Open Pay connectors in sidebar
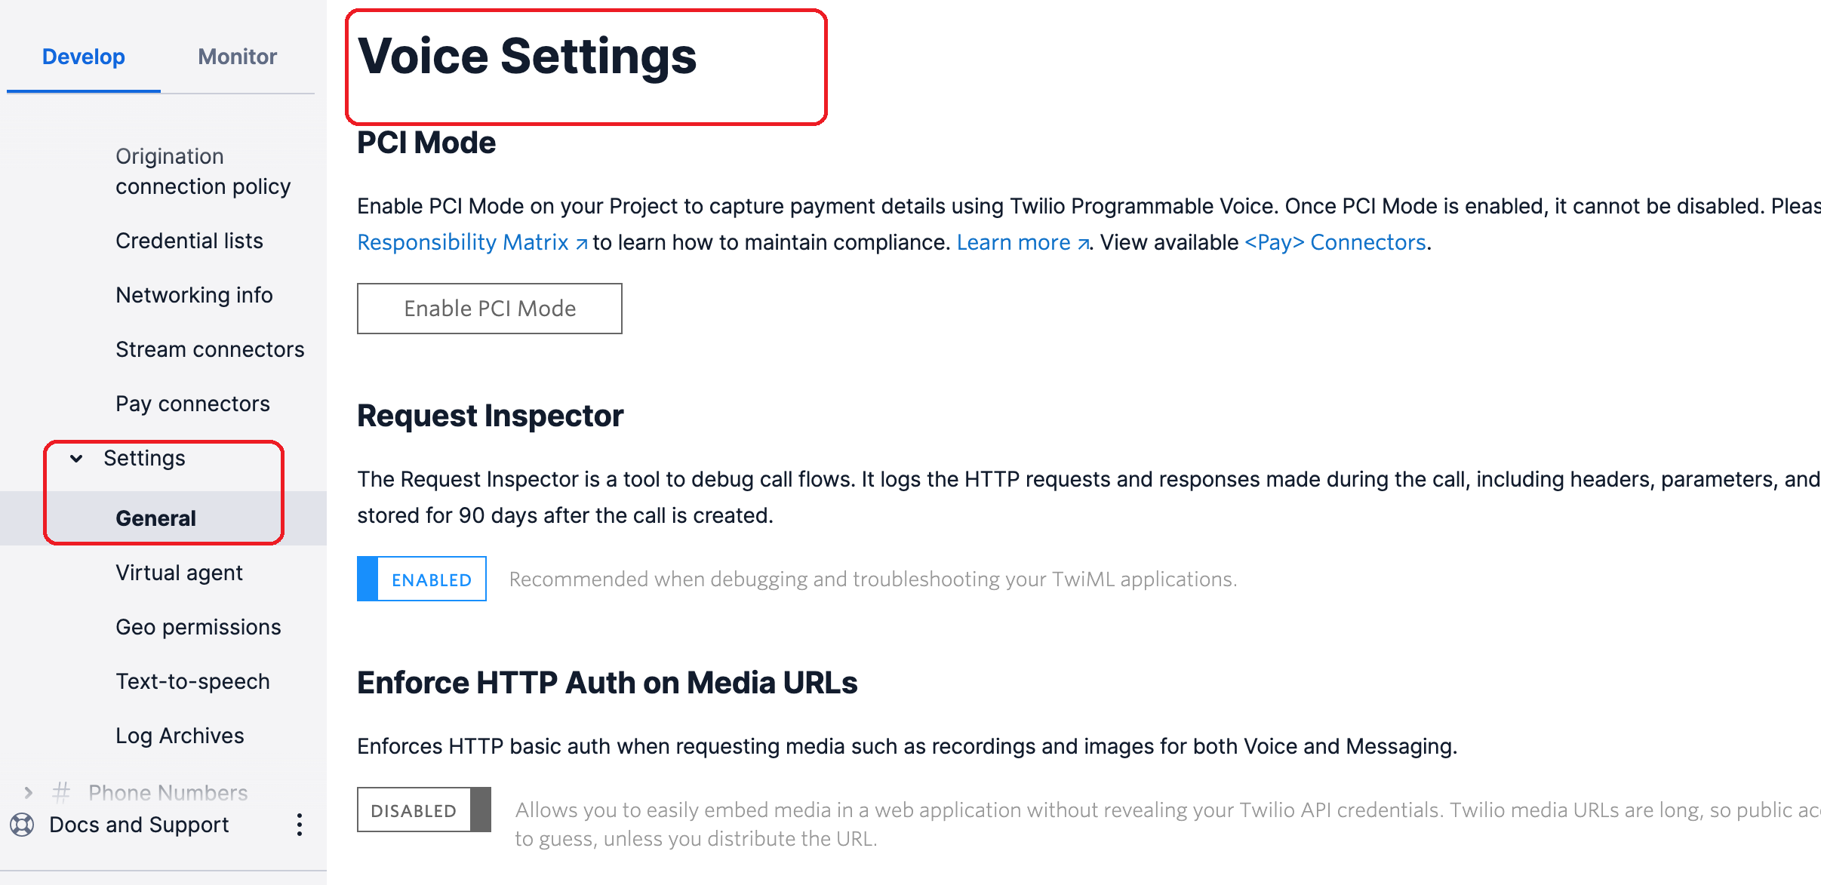 point(192,404)
